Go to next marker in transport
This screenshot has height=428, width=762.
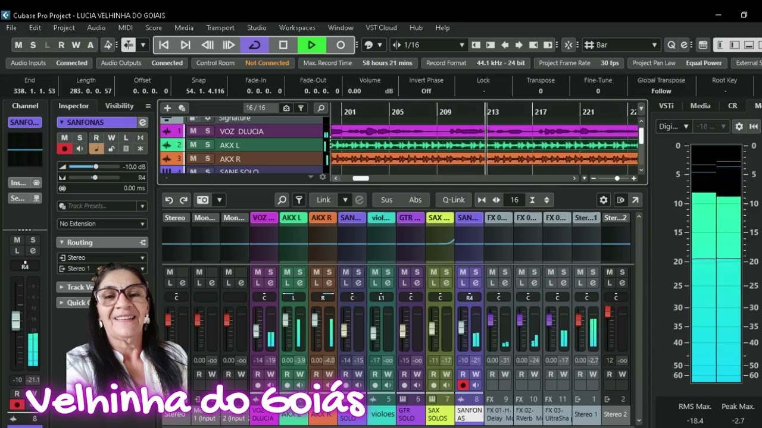coord(185,45)
